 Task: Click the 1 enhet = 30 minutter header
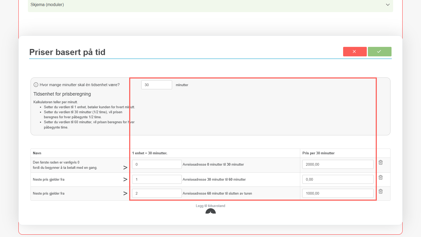(x=150, y=153)
